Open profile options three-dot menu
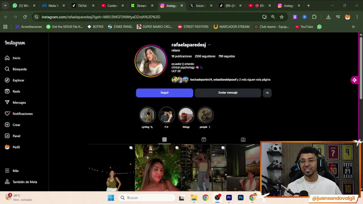This screenshot has width=363, height=204. (209, 45)
